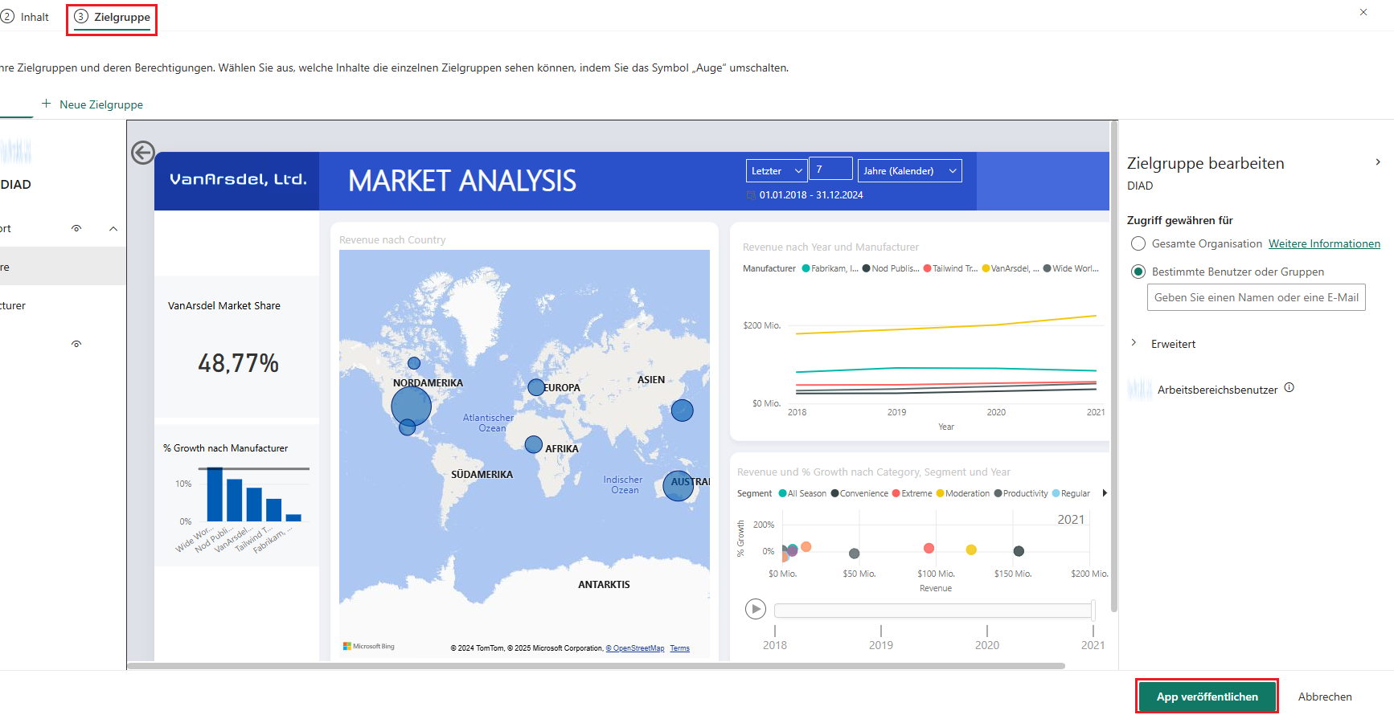The image size is (1394, 715).
Task: Click the VanArsdel, Ltd. logo
Action: pos(238,180)
